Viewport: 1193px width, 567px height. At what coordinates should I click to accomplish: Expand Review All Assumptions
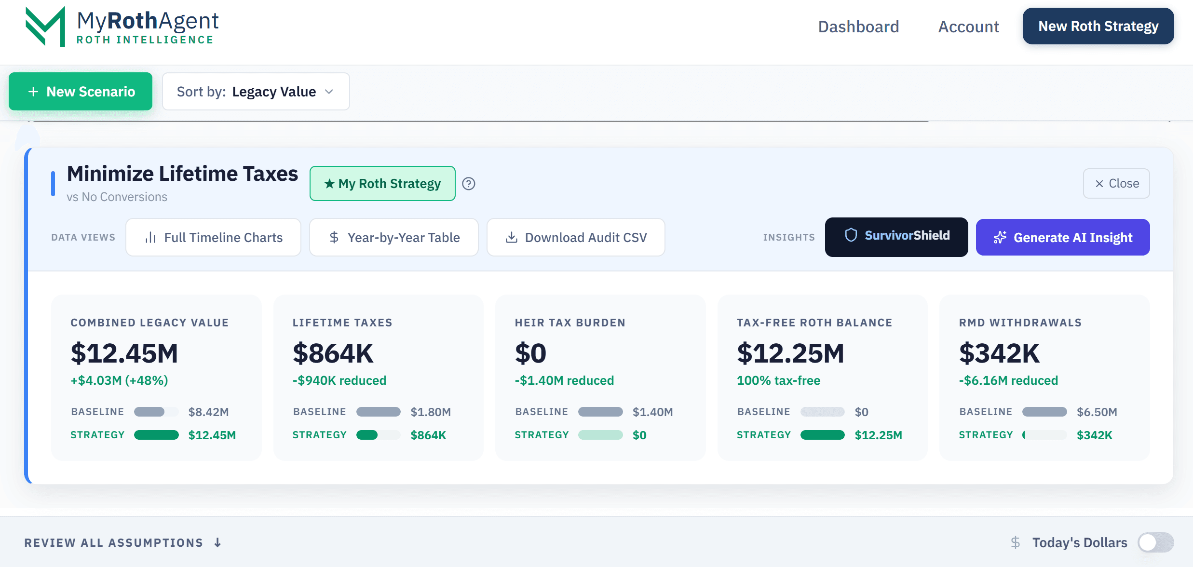pyautogui.click(x=123, y=543)
